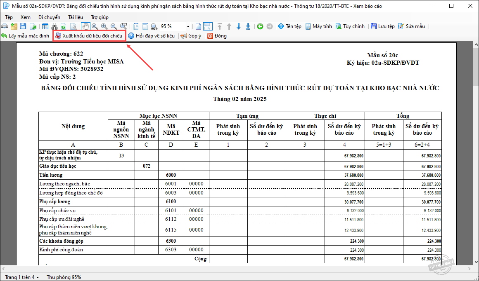Open the Tài liệu menu
Screen dimensions: 479x281
point(76,17)
